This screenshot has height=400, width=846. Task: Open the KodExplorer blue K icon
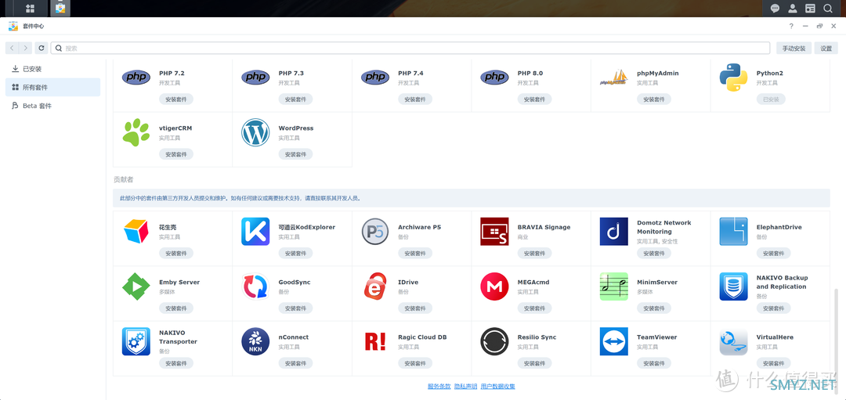(x=255, y=231)
